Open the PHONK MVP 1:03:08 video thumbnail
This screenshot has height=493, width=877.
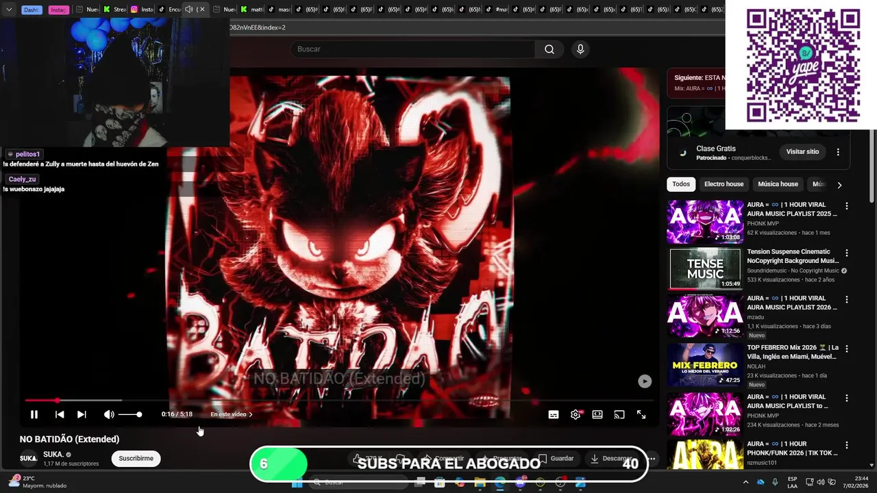pos(705,222)
